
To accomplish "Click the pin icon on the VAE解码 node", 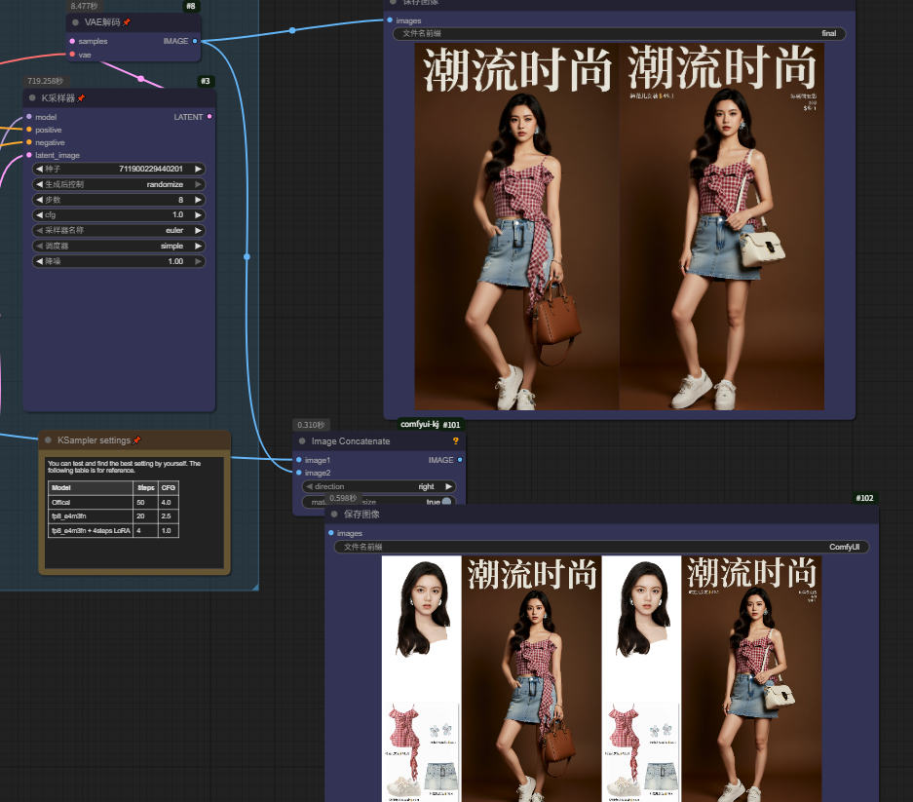I will pos(127,22).
